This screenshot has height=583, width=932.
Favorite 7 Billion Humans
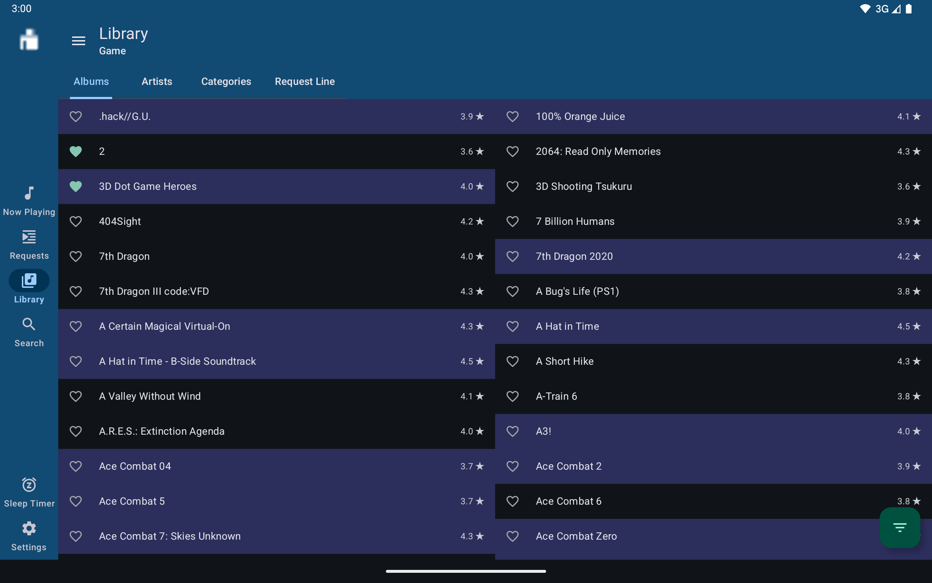[512, 221]
